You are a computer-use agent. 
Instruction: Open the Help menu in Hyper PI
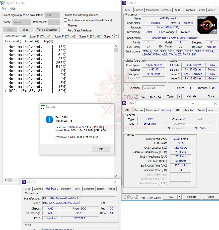tap(13, 9)
